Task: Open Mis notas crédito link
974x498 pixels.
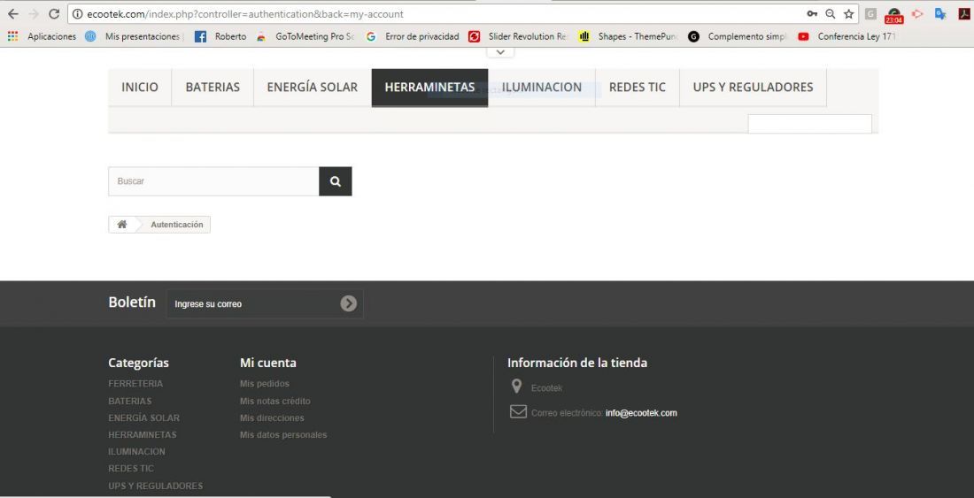Action: (275, 402)
